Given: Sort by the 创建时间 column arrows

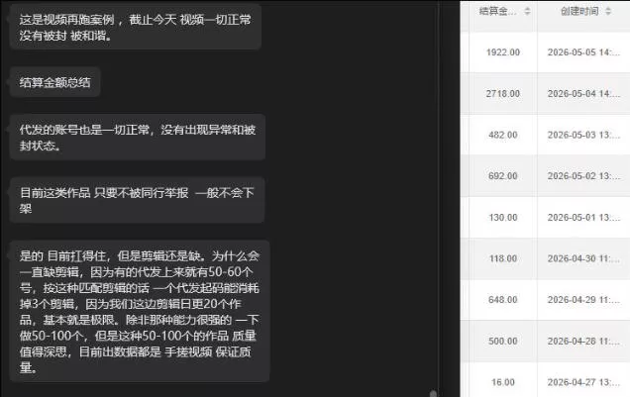Looking at the screenshot, I should pyautogui.click(x=608, y=11).
